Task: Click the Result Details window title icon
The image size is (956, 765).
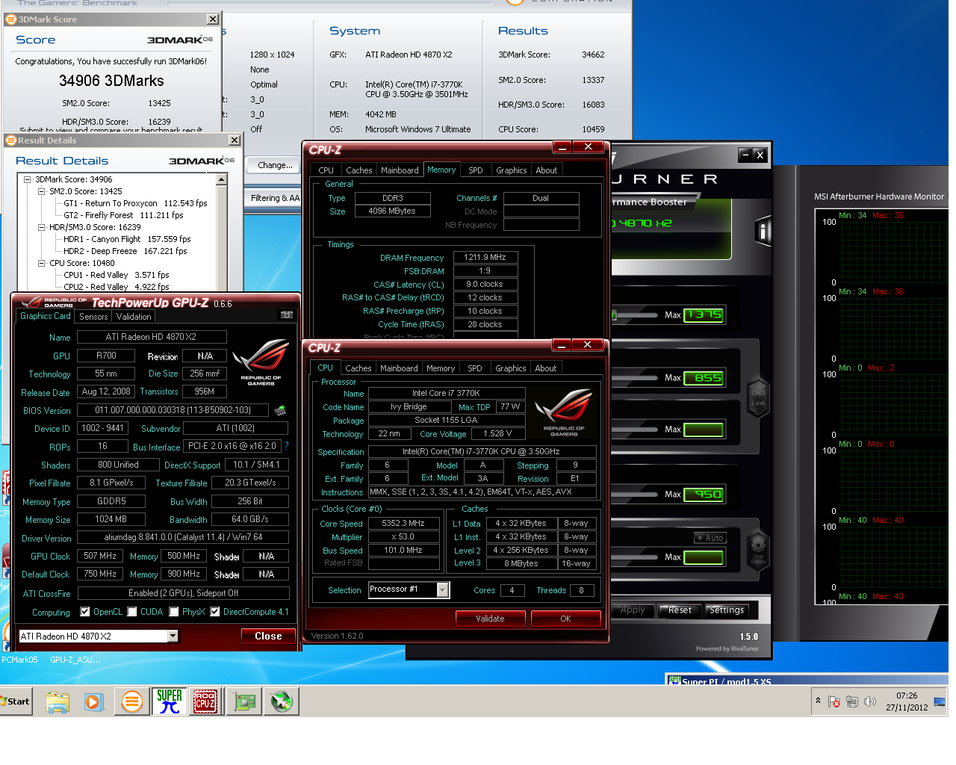Action: [x=11, y=140]
